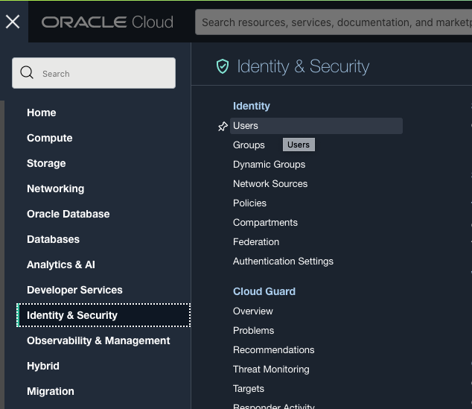The width and height of the screenshot is (472, 409).
Task: Open Dynamic Groups link
Action: click(x=269, y=165)
